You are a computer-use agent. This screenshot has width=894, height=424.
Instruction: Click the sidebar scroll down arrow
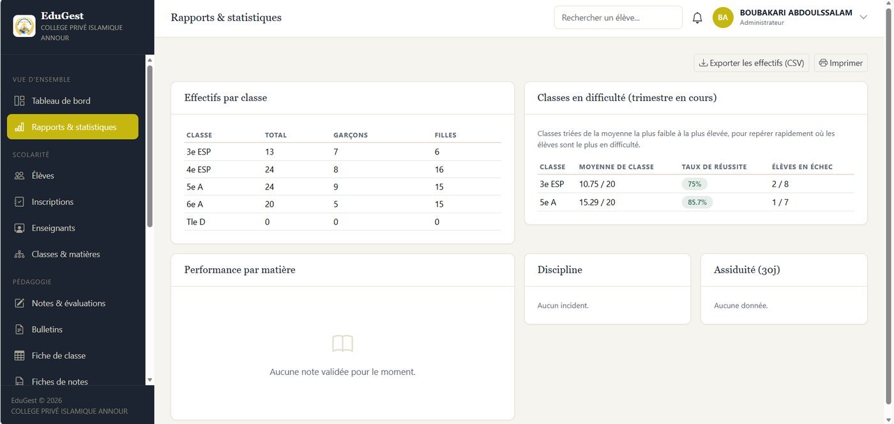click(150, 380)
